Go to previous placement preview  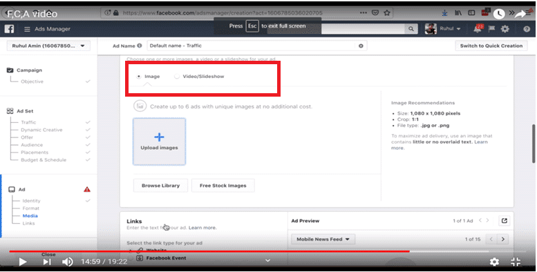pos(491,239)
